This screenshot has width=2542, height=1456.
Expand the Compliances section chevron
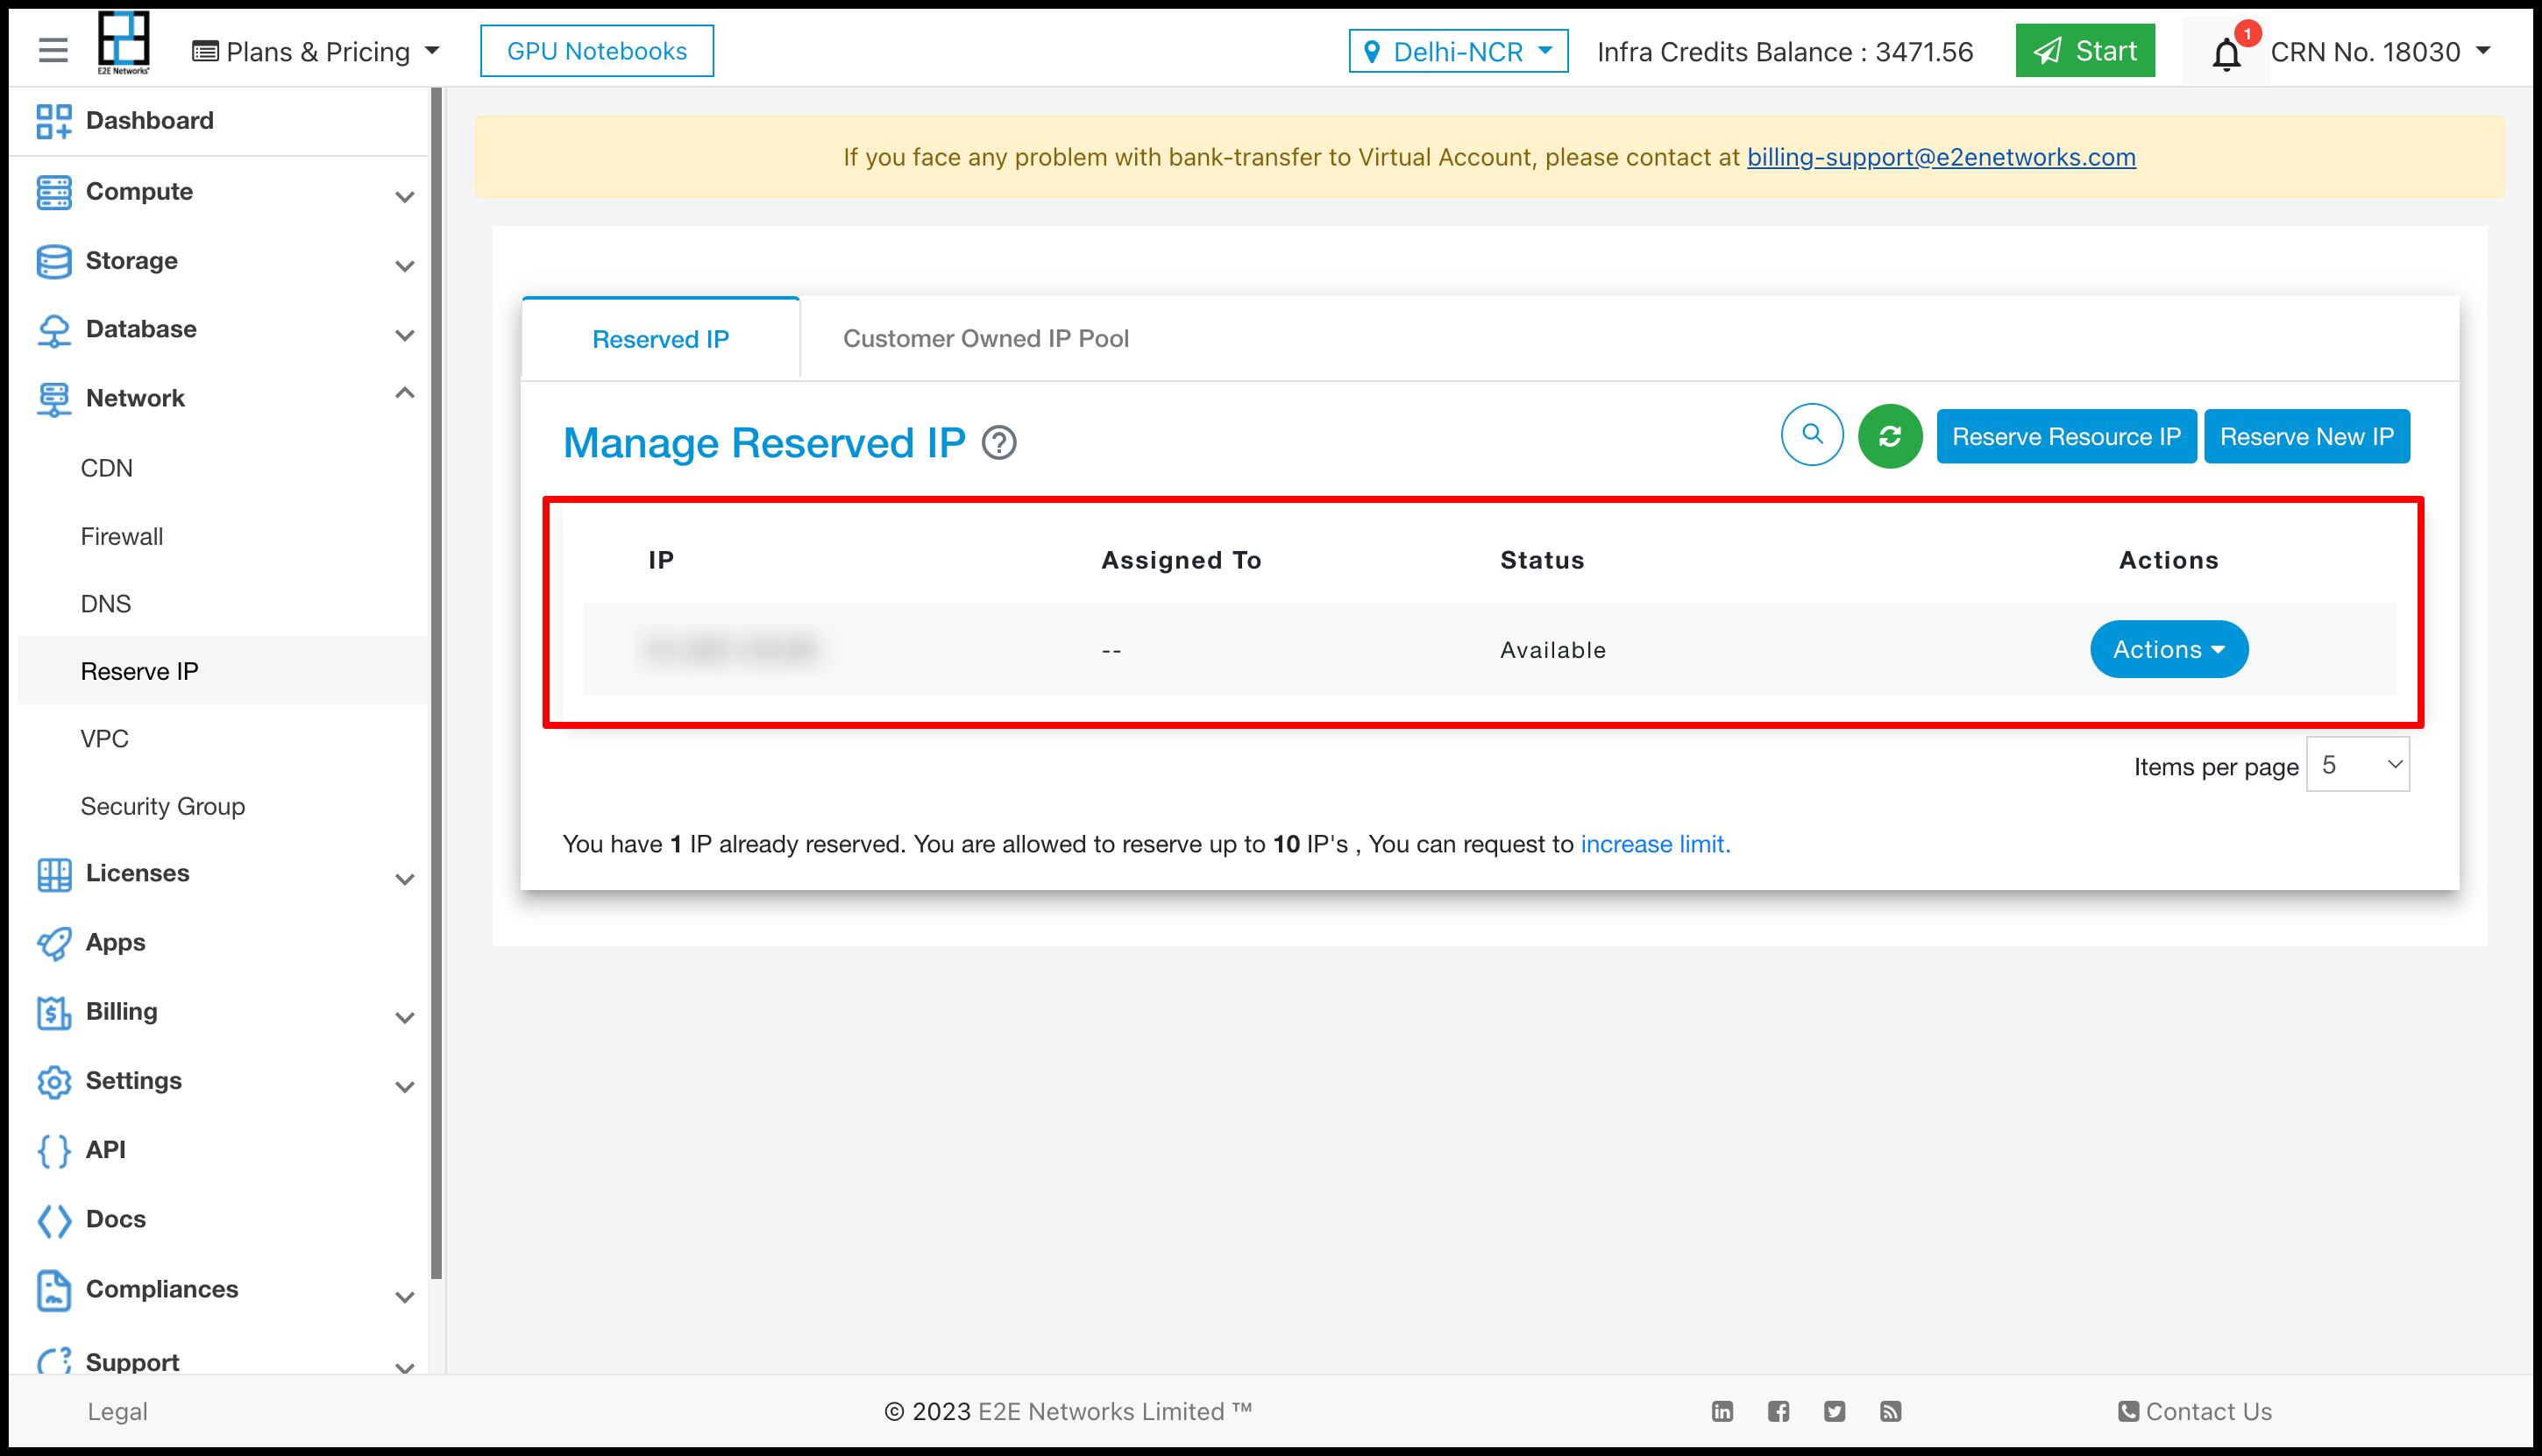click(x=404, y=1296)
